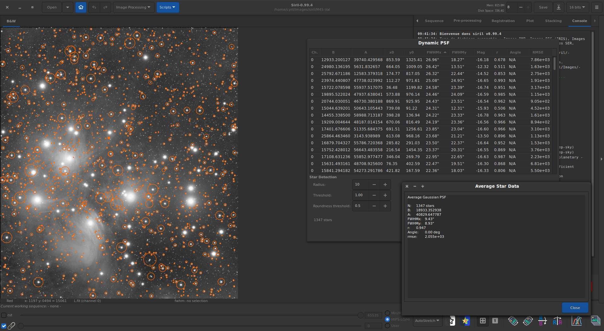Screen dimensions: 604x331
Task: Open the Image Processing dropdown
Action: coord(133,7)
